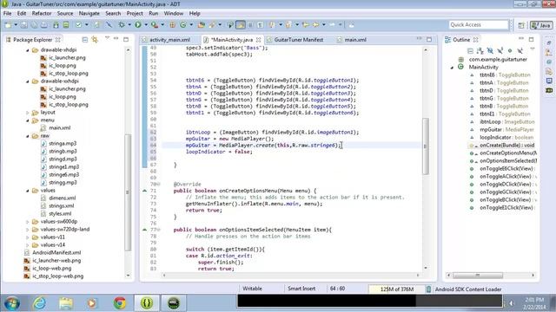
Task: Click the Open Perspective icon
Action: click(x=521, y=25)
